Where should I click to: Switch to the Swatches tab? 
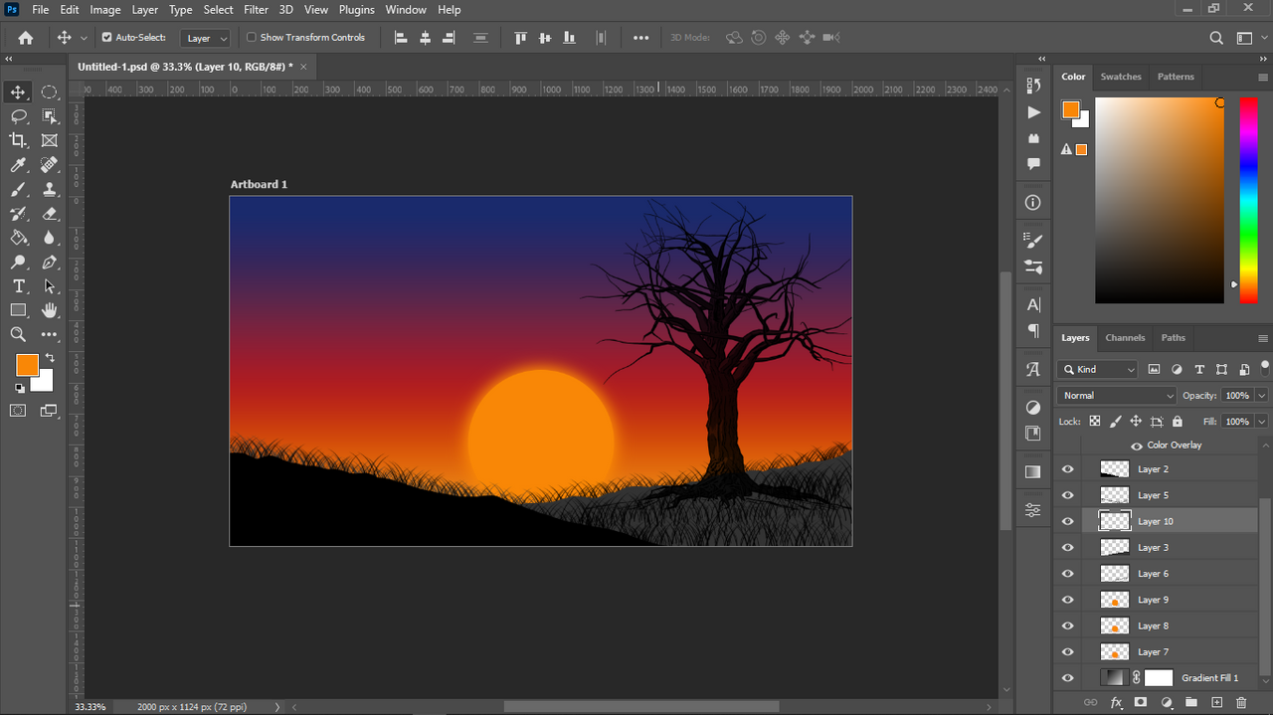(x=1121, y=77)
